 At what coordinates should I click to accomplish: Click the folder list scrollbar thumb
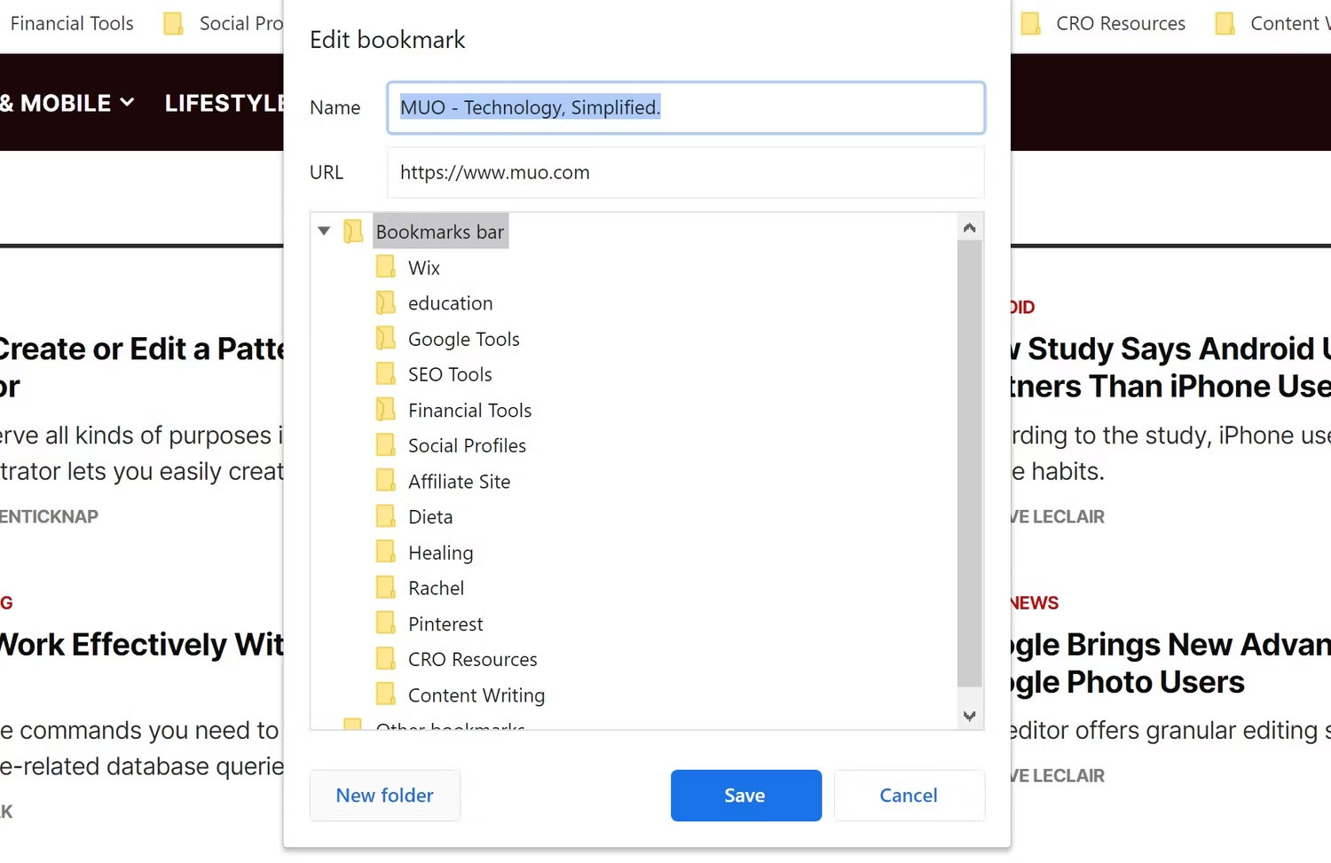pos(970,464)
